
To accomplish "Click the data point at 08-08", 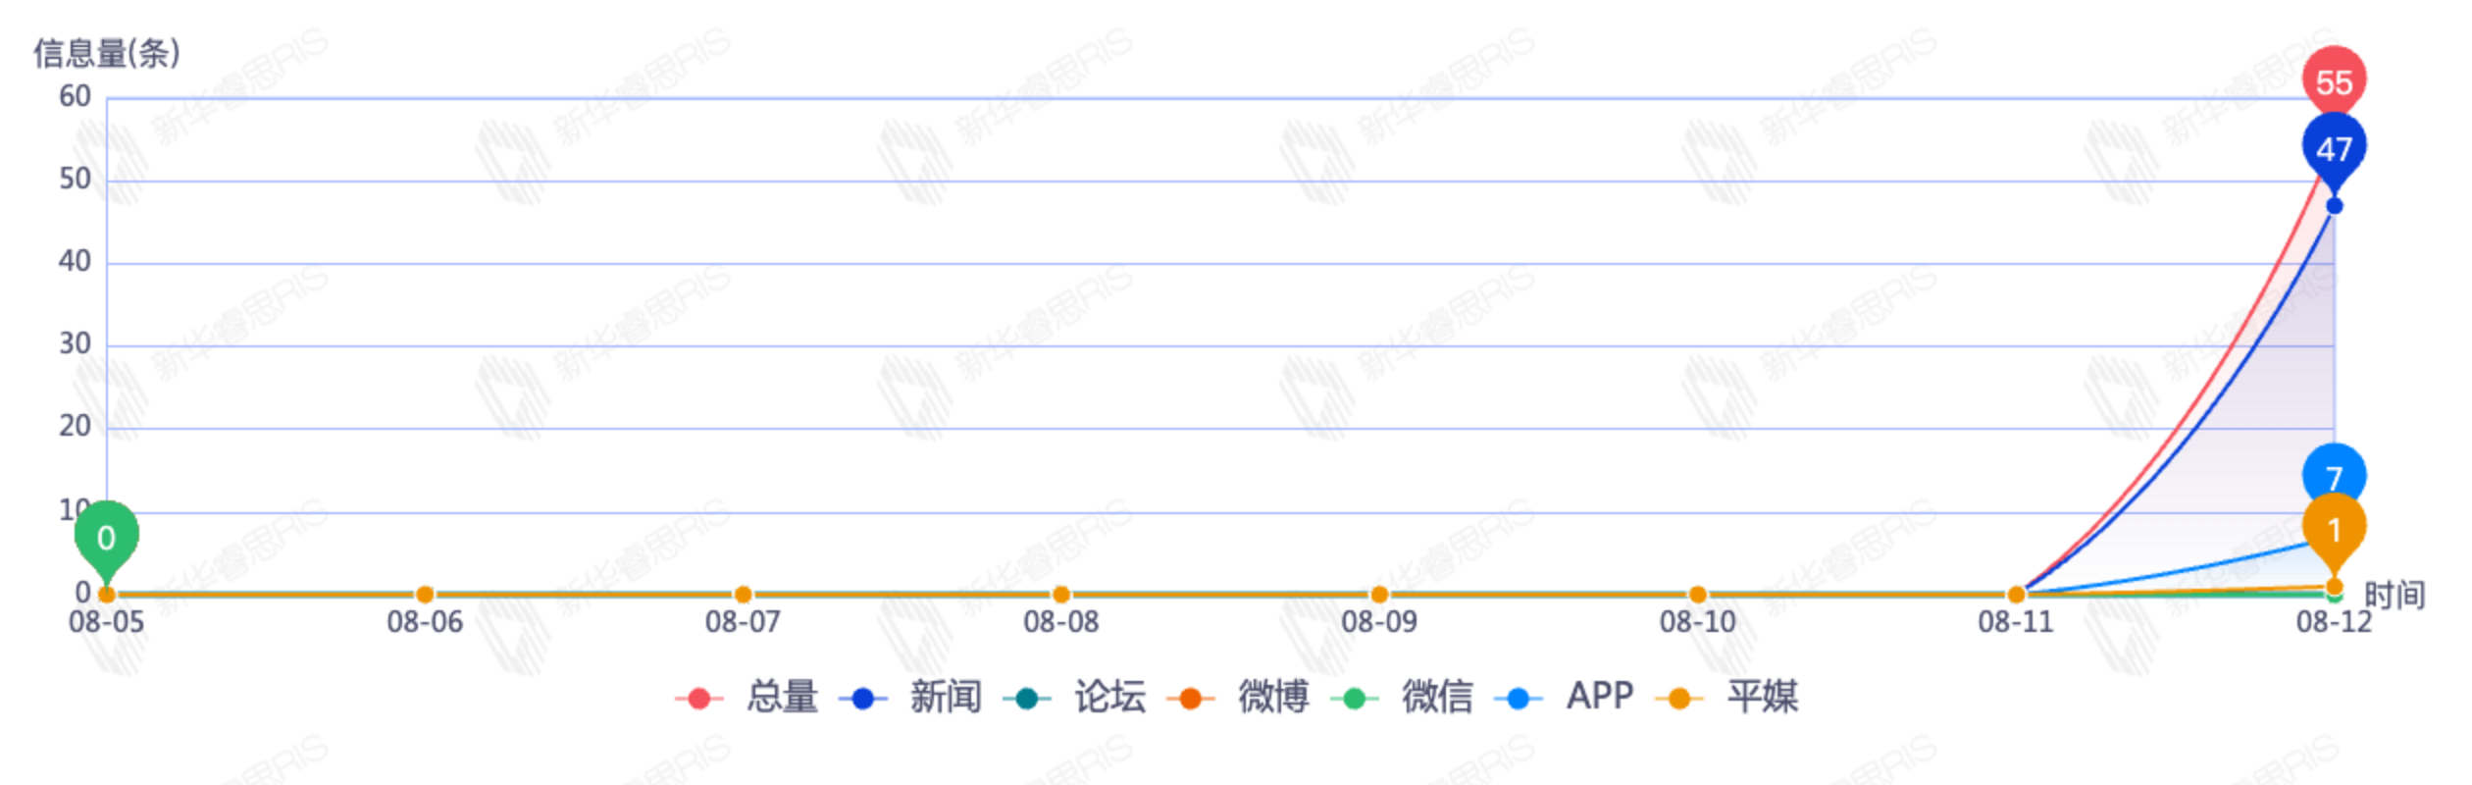I will [1060, 595].
